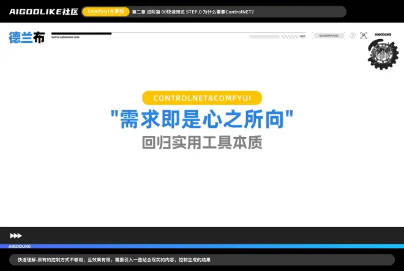Click the blue 德兰布 logo

pyautogui.click(x=26, y=37)
